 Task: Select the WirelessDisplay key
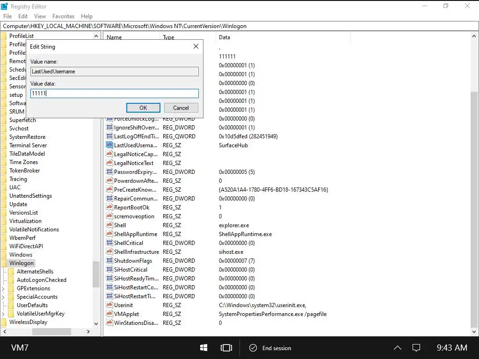pyautogui.click(x=29, y=322)
